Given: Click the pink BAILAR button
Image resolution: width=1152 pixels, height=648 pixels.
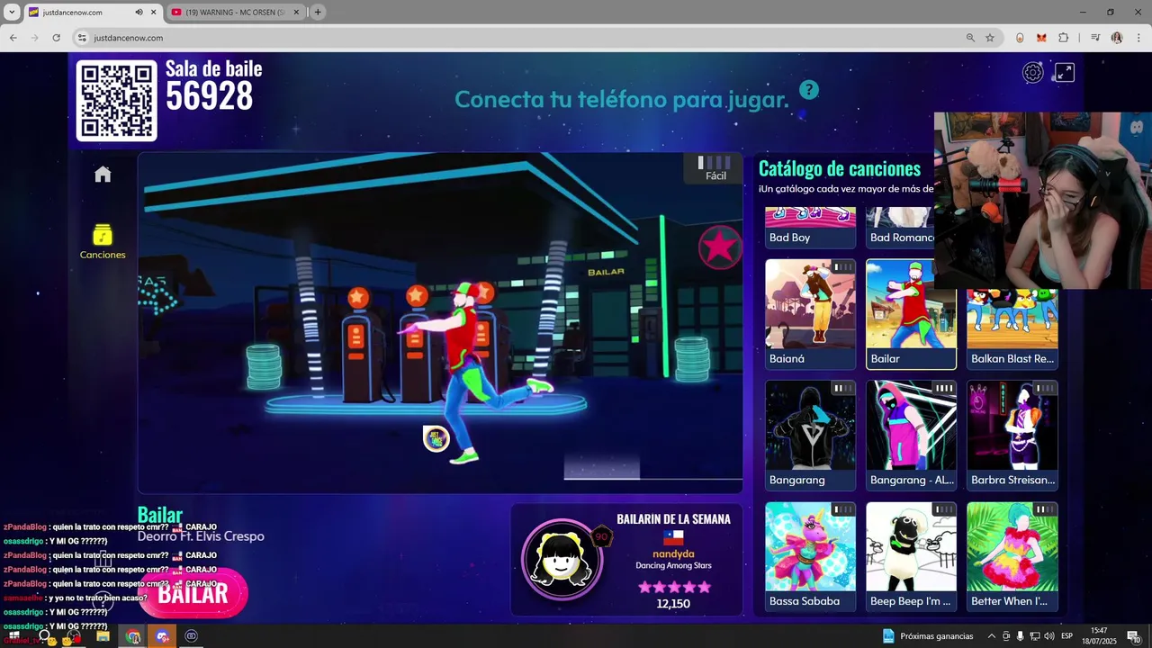Looking at the screenshot, I should pos(193,594).
